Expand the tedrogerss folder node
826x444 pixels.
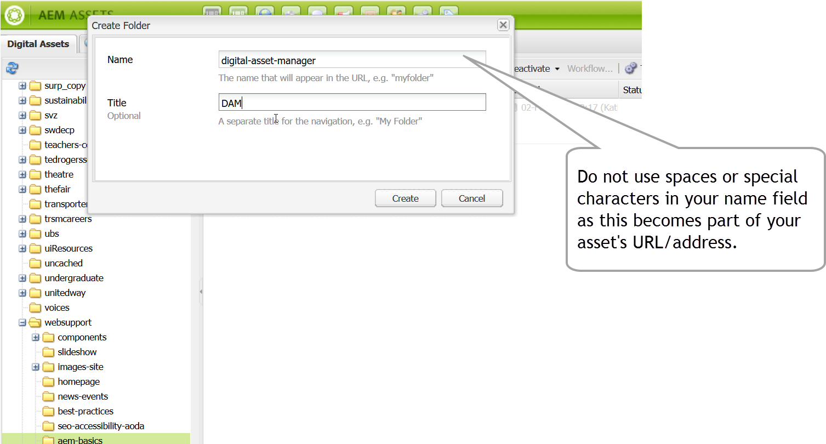pyautogui.click(x=22, y=160)
